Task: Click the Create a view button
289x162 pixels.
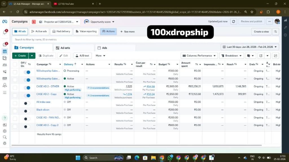Action: [x=261, y=32]
